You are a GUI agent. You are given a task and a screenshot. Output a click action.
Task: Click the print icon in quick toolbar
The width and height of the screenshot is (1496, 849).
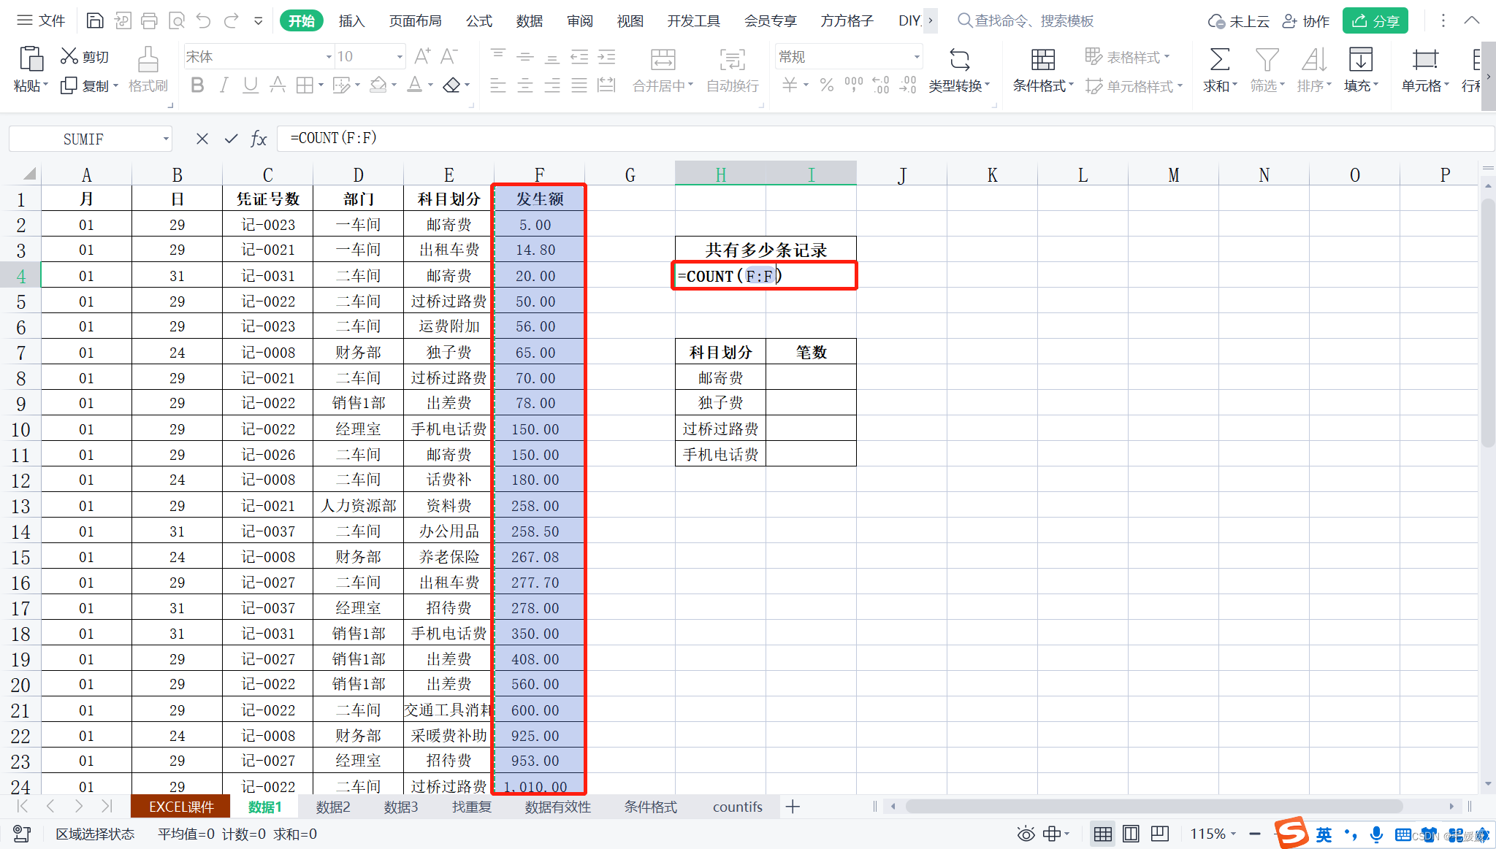[149, 20]
